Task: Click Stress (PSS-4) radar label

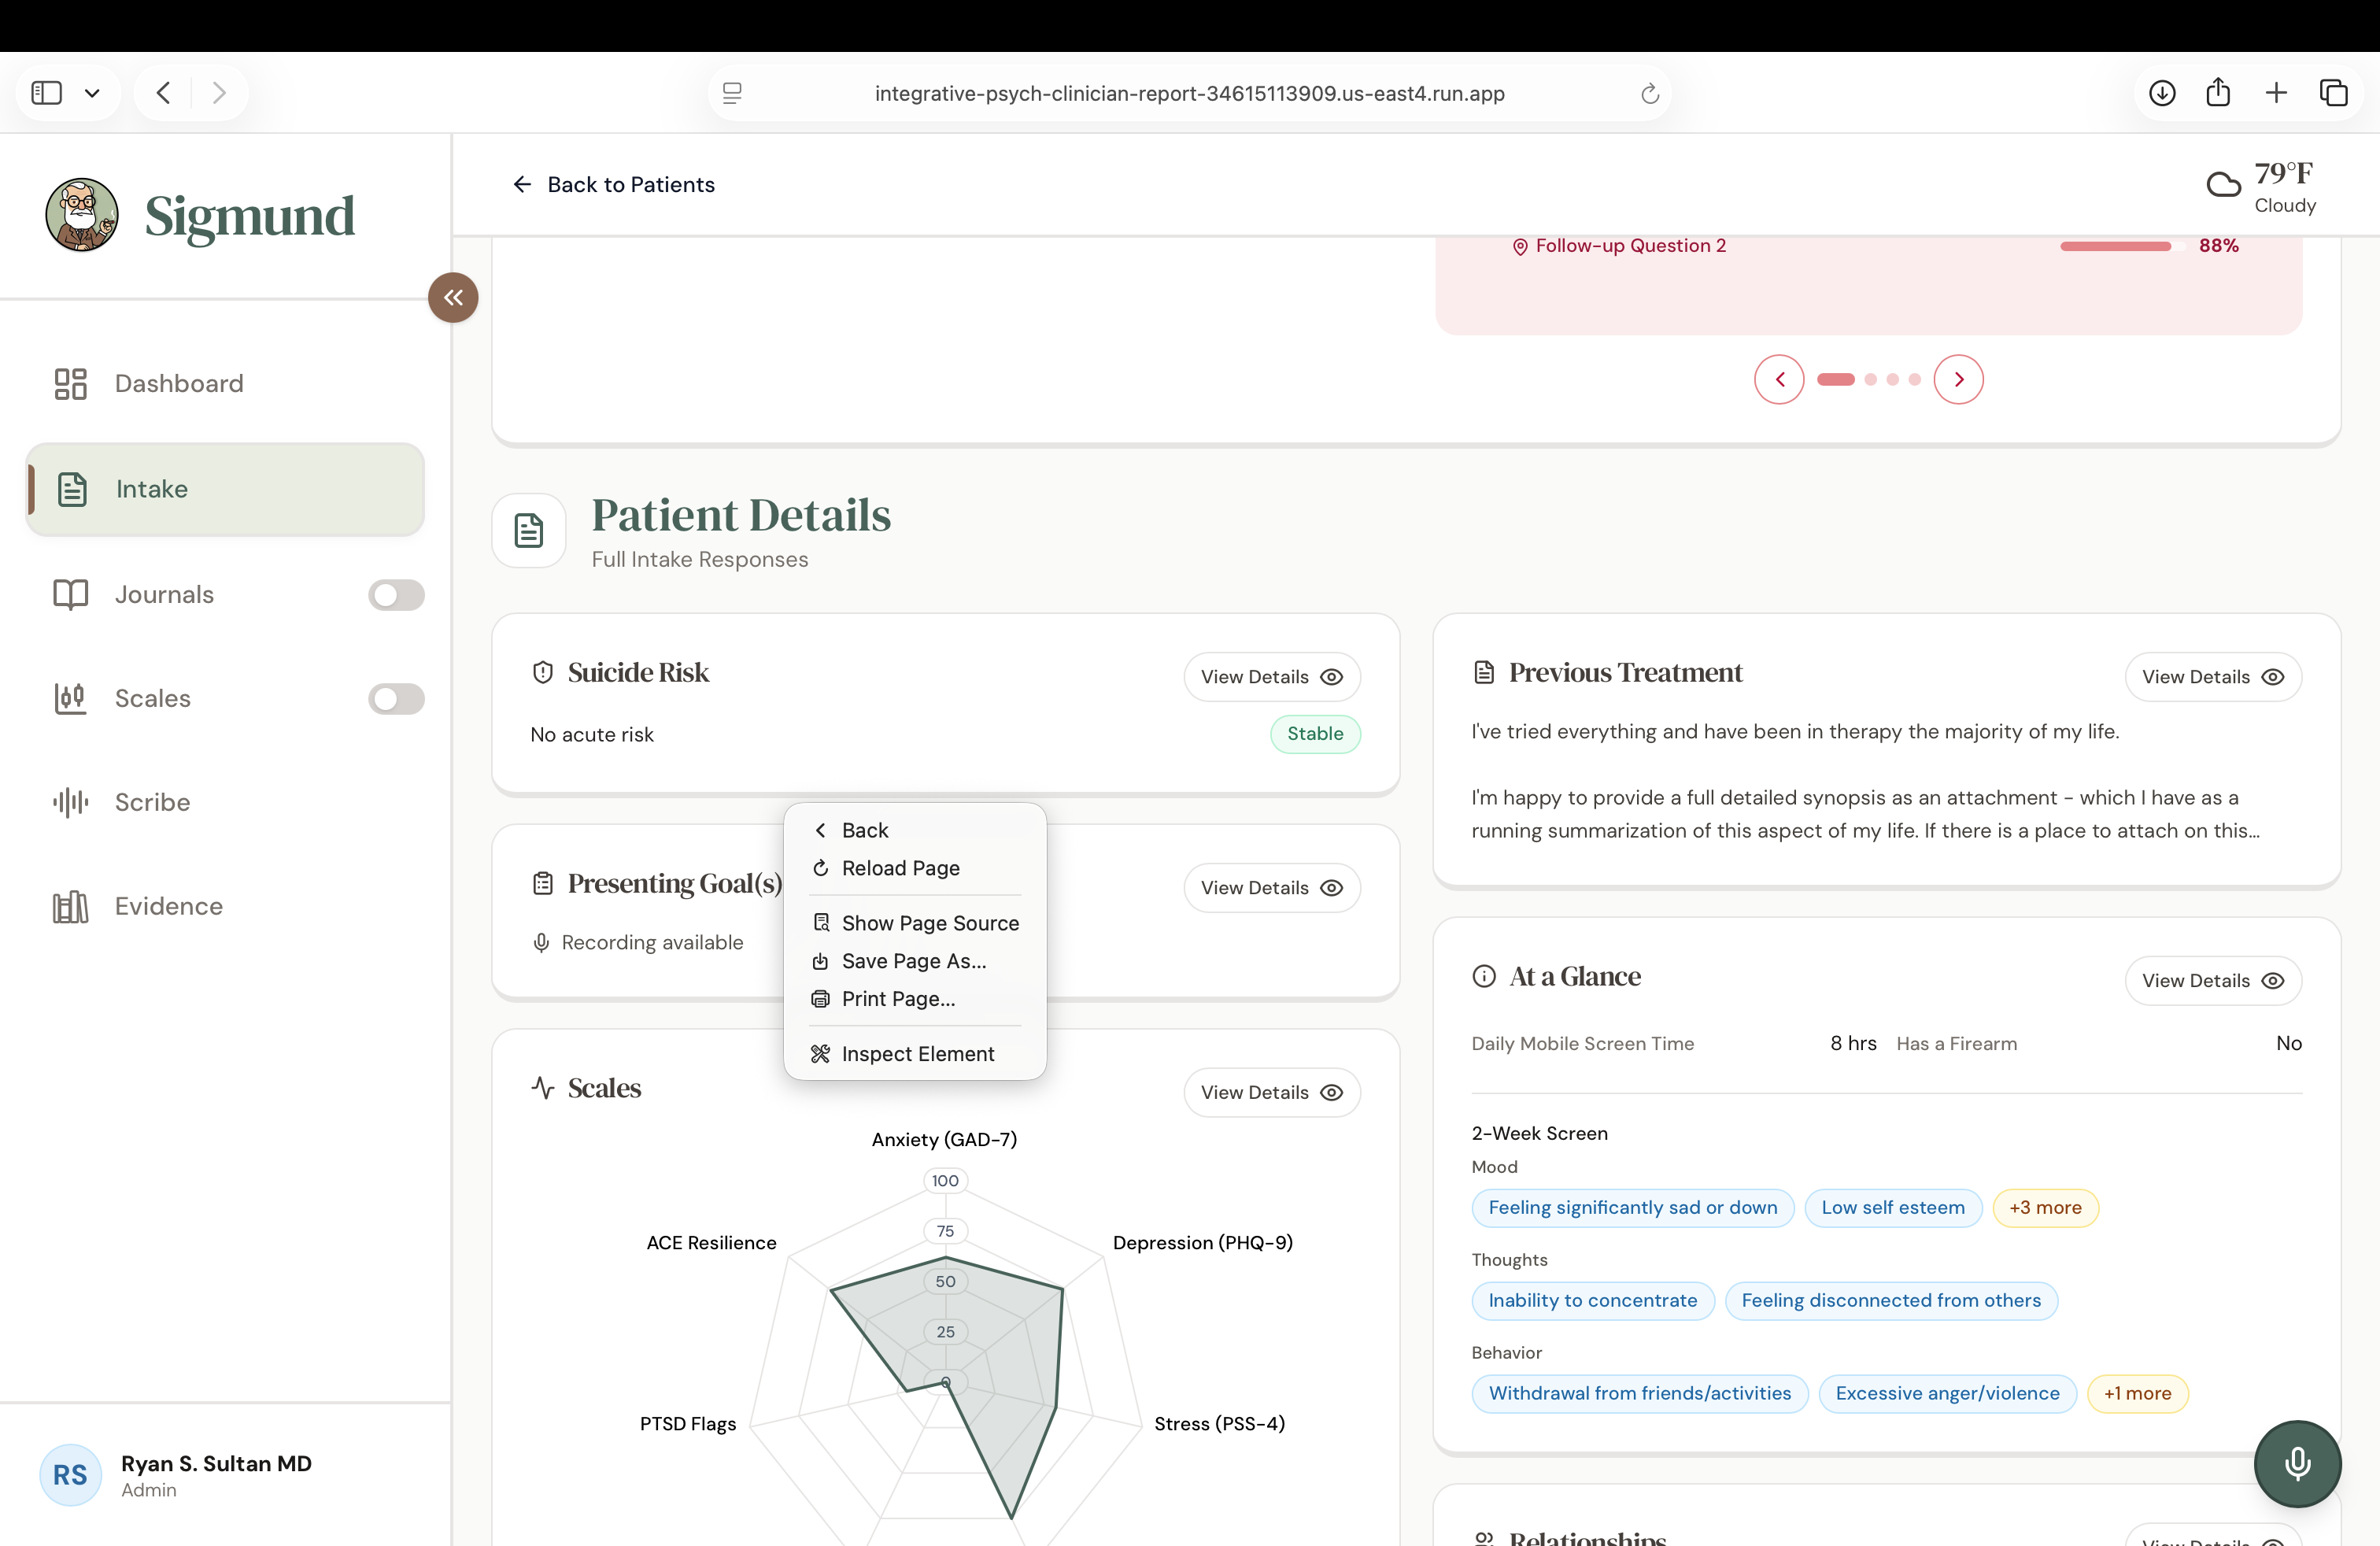Action: click(1219, 1424)
